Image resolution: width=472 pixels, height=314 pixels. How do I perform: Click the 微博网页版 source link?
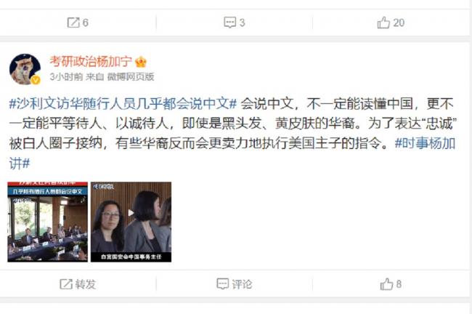coord(131,77)
